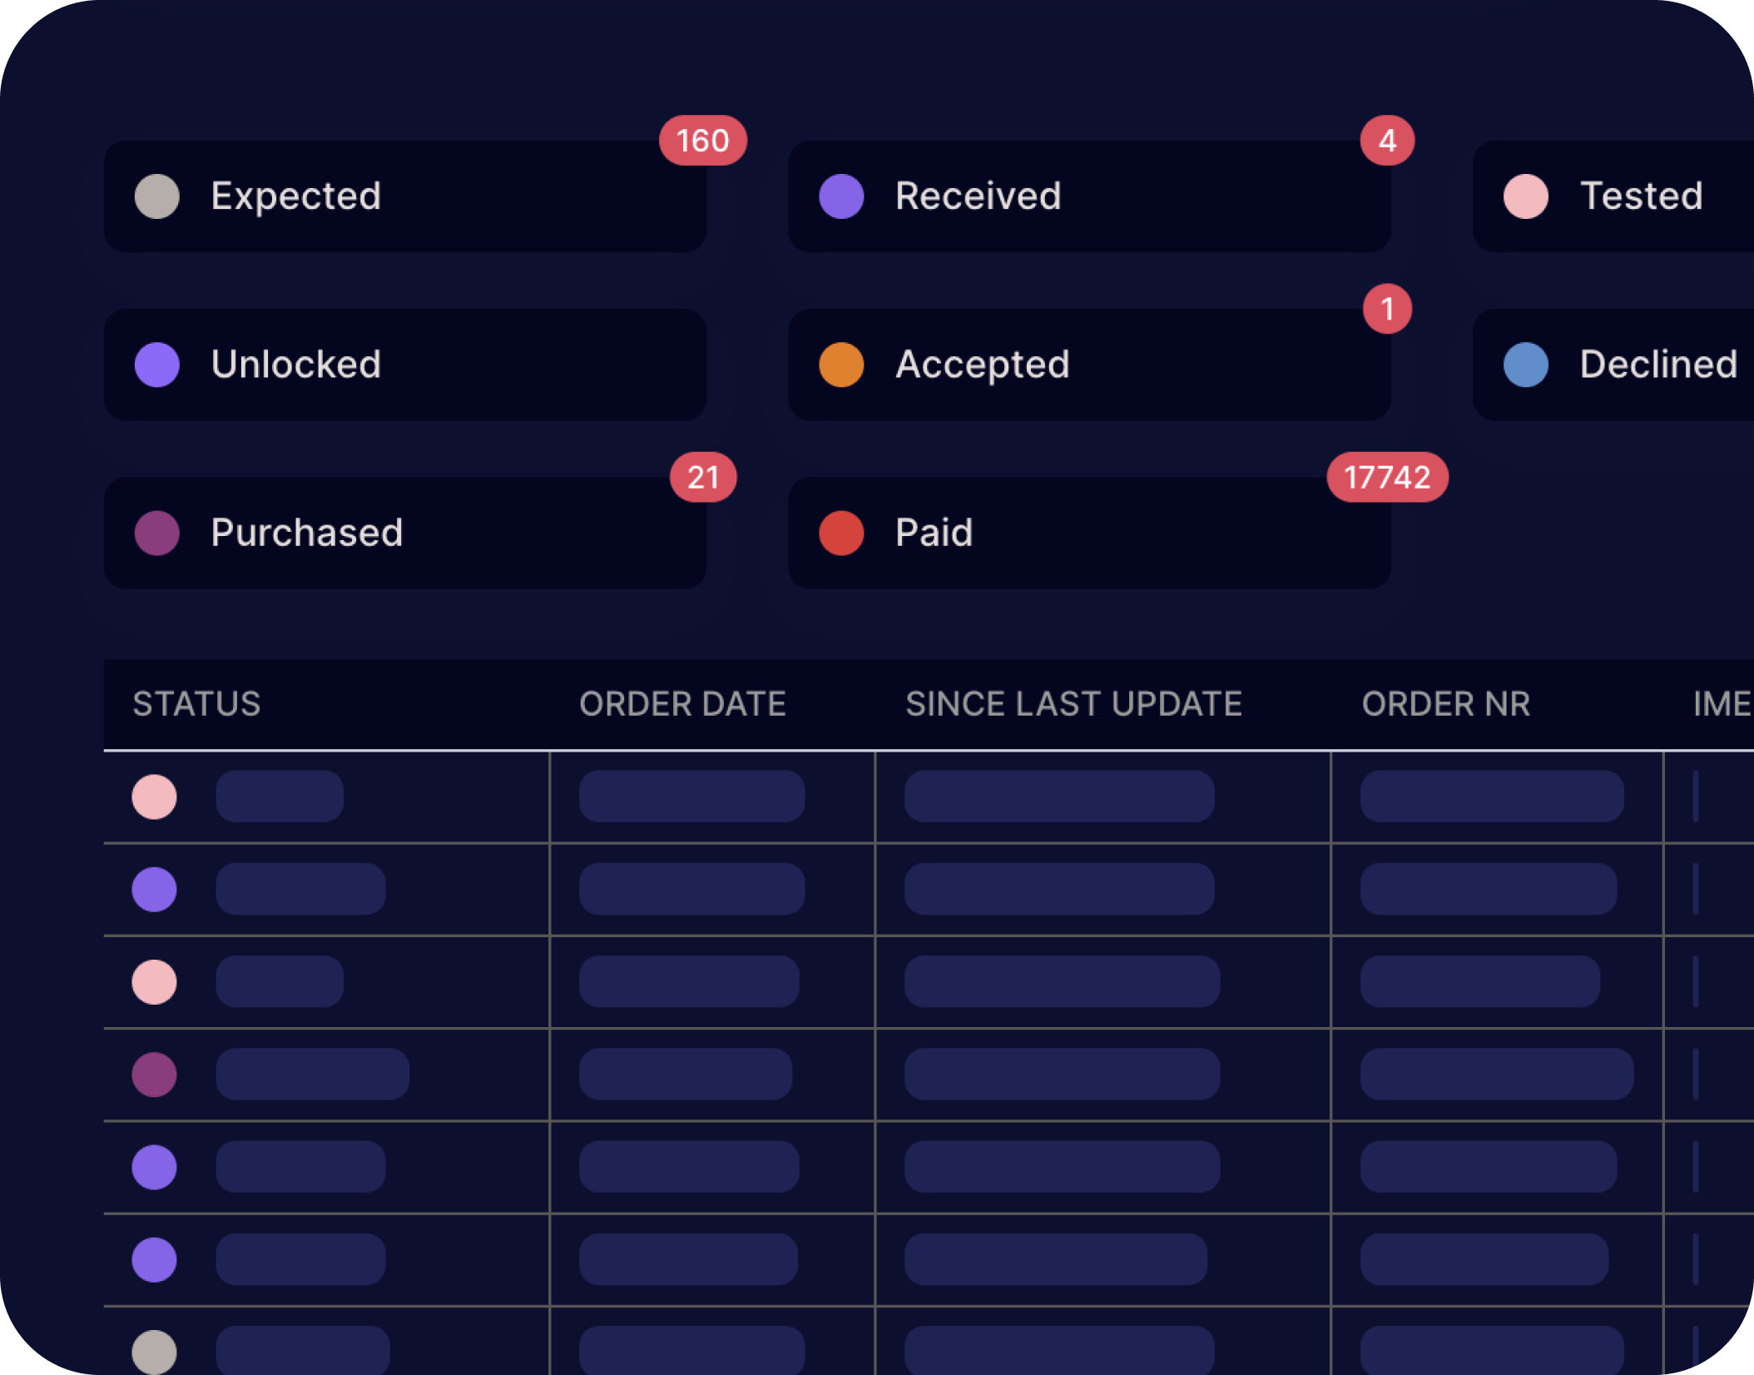Click the 160 badge on Expected

click(x=702, y=141)
